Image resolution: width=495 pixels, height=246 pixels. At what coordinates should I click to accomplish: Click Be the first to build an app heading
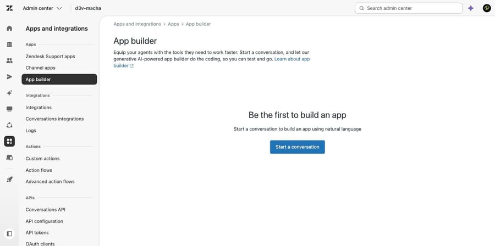click(298, 115)
